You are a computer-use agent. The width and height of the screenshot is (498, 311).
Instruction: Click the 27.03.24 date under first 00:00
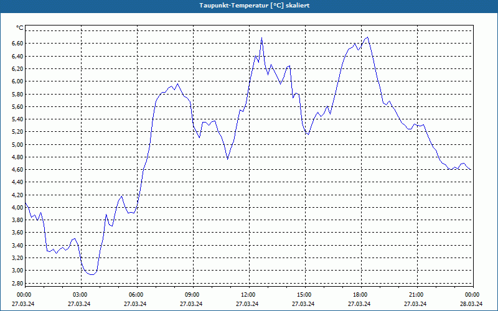coord(23,304)
